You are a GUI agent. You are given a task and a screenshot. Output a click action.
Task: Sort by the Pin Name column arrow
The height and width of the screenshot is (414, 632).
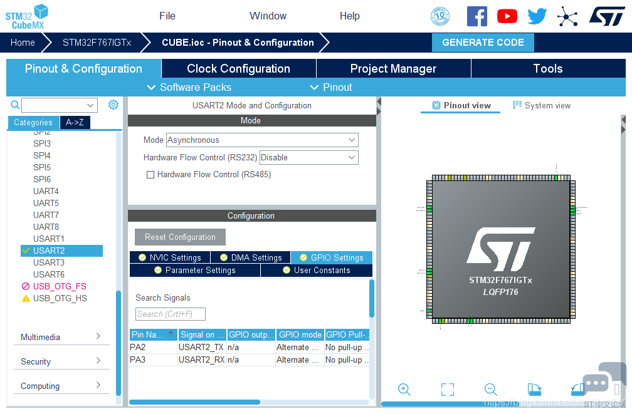[x=171, y=334]
